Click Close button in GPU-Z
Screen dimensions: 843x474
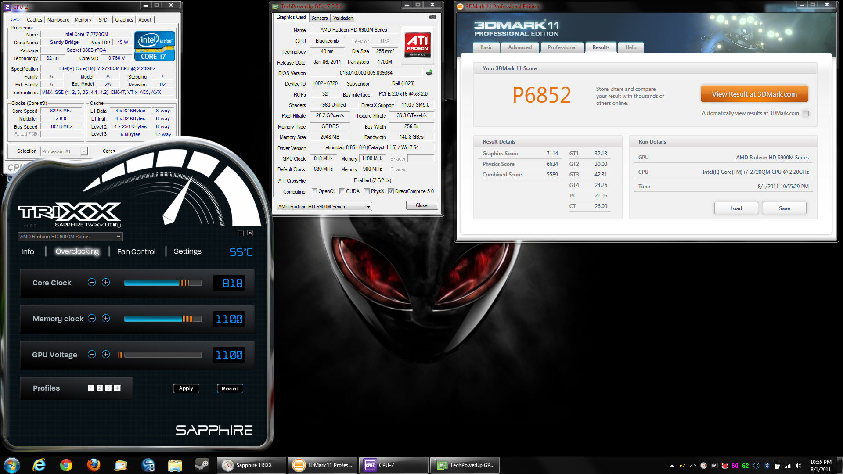[x=421, y=205]
